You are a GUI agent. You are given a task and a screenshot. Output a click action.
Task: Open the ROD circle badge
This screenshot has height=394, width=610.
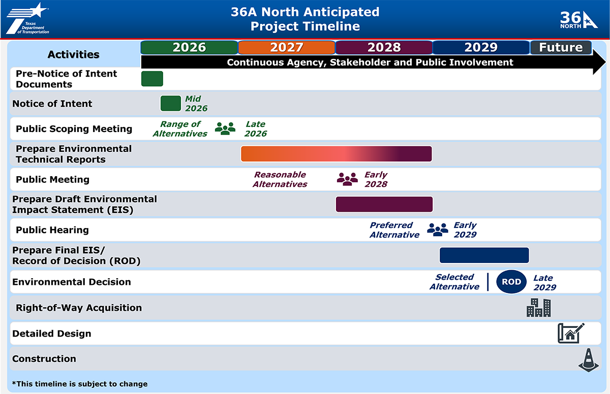[x=511, y=282]
